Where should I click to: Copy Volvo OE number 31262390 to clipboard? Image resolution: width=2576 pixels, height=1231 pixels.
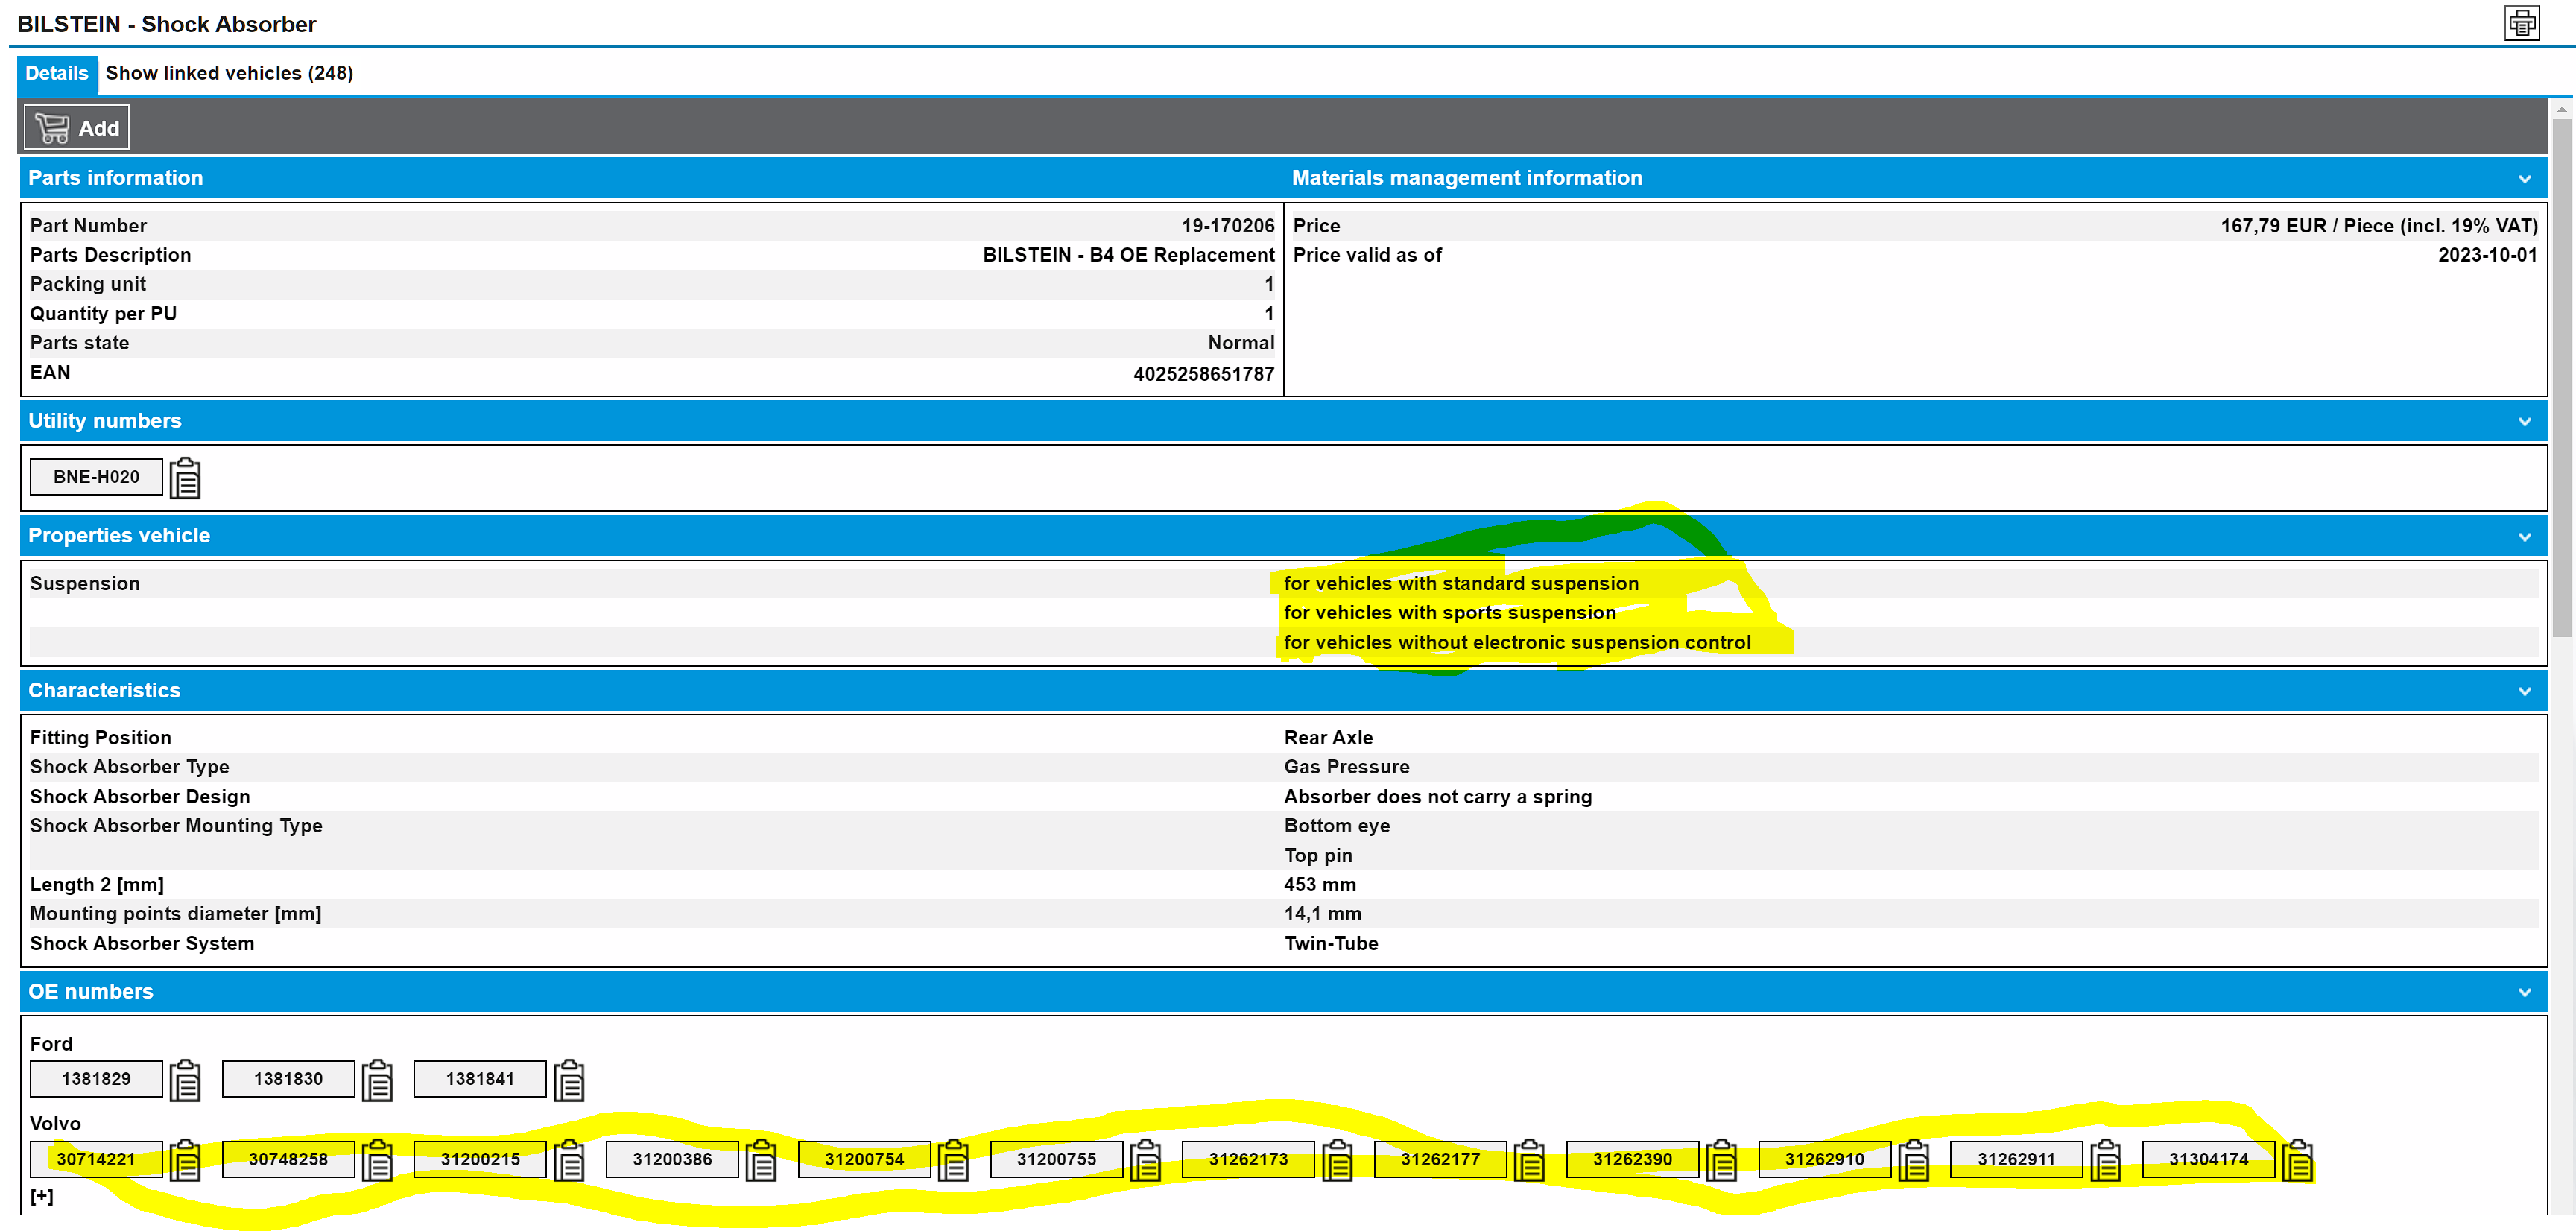click(1721, 1160)
